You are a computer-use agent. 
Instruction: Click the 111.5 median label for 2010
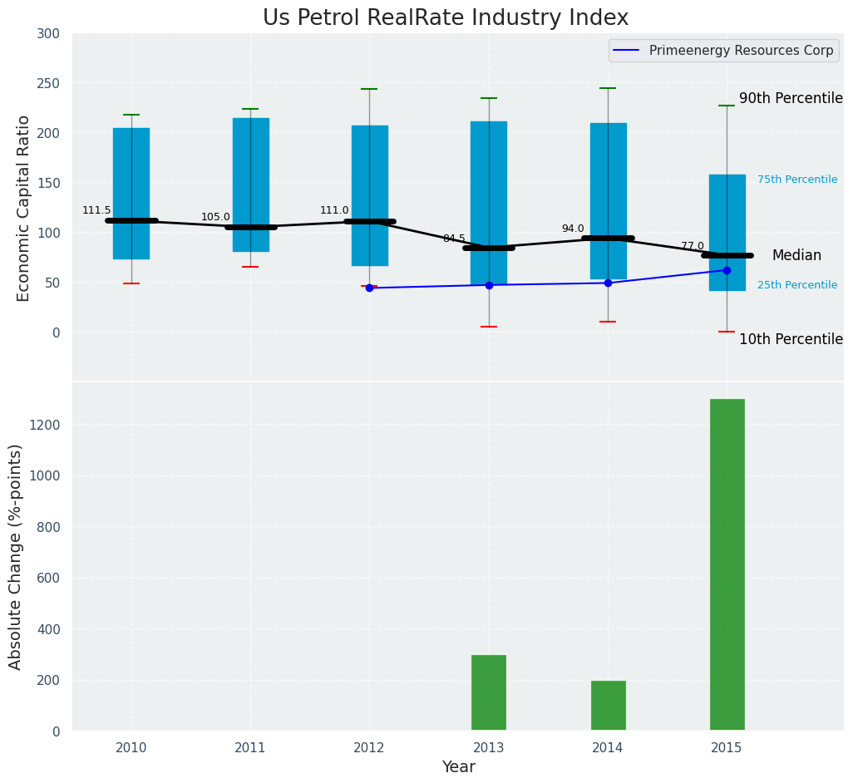(x=96, y=210)
